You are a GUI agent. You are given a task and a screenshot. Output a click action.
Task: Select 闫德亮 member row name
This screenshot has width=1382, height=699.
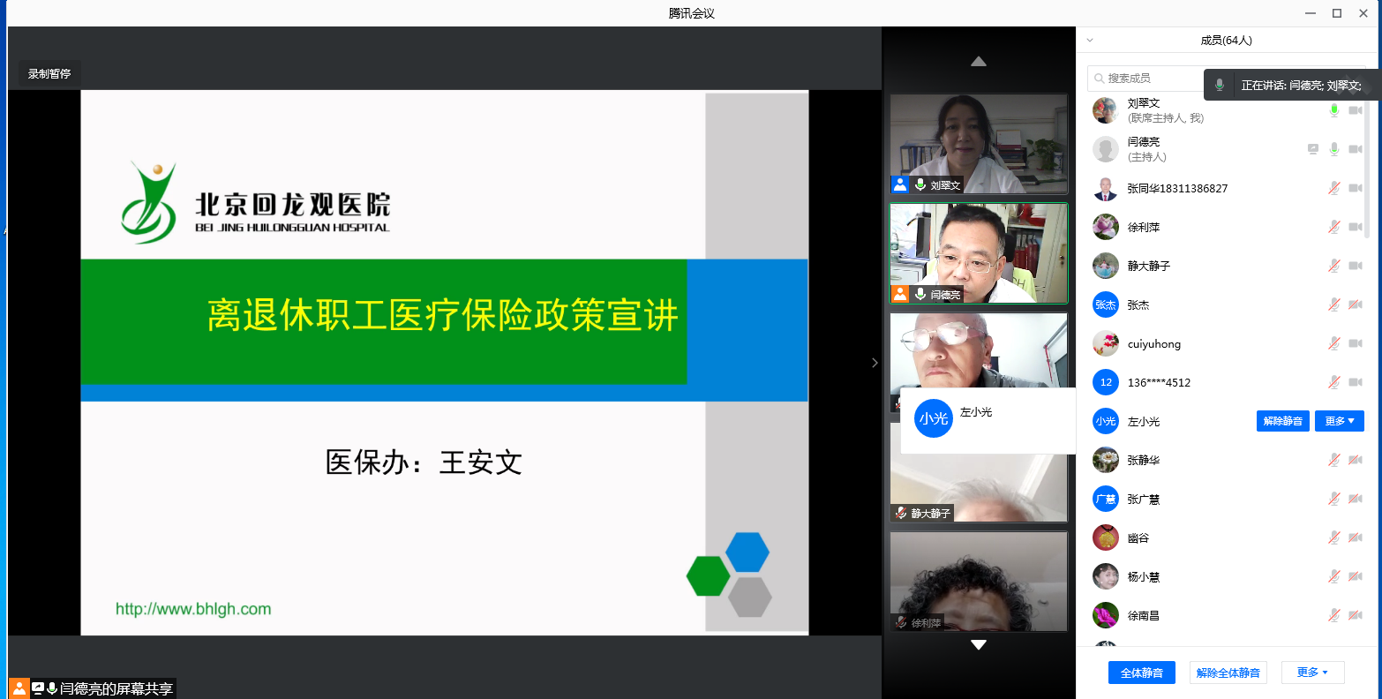(1144, 142)
